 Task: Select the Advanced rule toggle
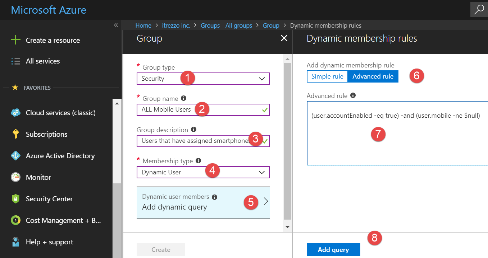coord(373,76)
